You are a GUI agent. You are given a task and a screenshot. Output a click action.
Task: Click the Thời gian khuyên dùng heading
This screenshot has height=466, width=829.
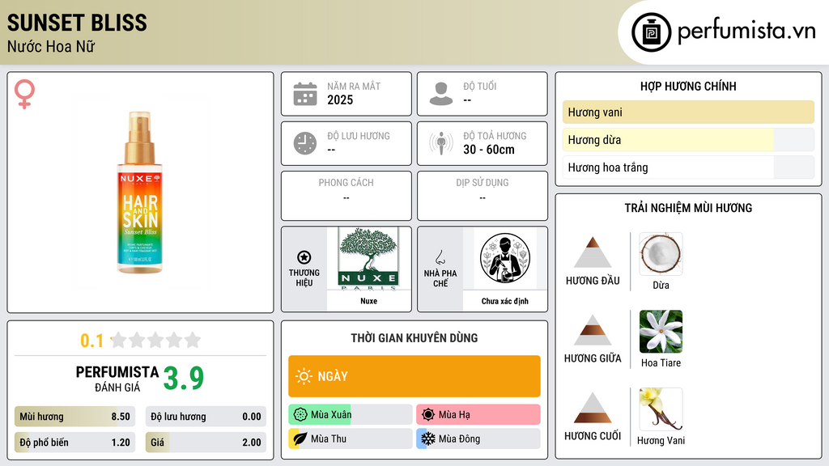tap(414, 337)
